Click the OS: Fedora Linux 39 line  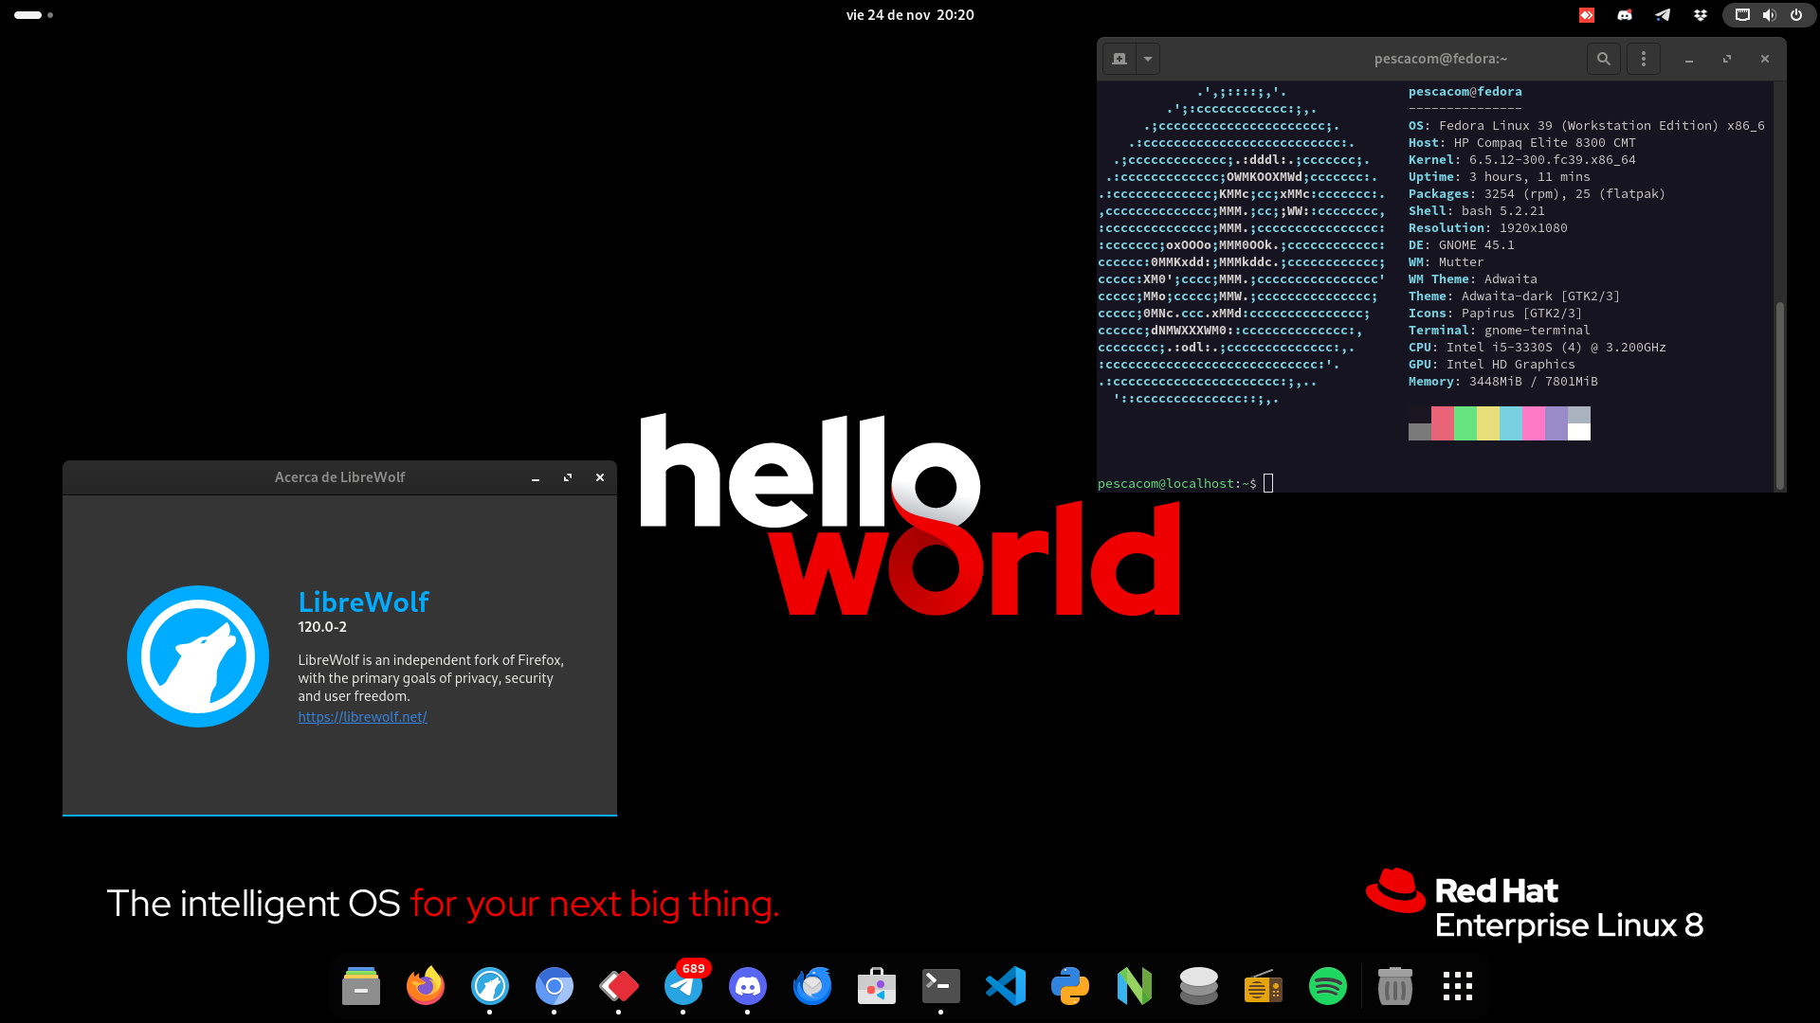coord(1586,126)
